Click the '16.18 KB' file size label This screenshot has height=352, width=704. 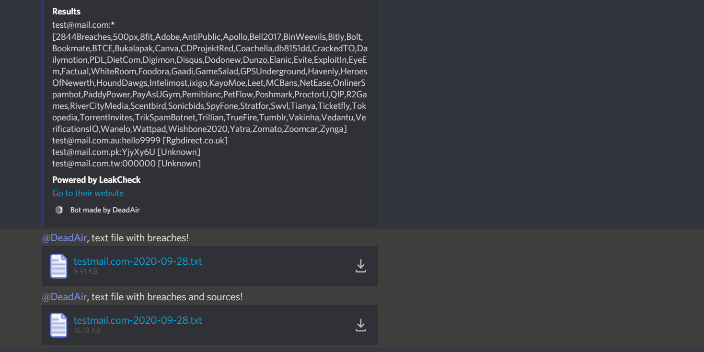(87, 330)
